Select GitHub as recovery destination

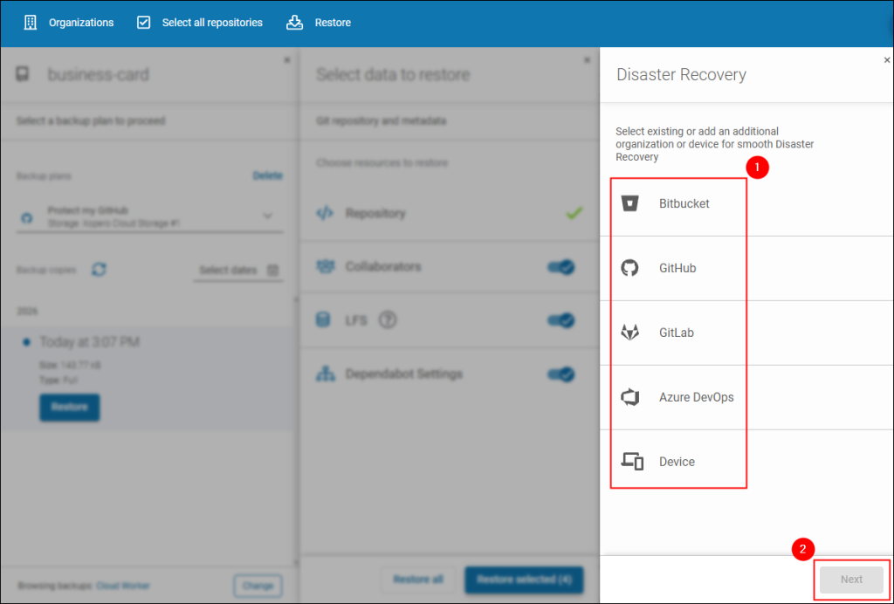[x=747, y=268]
